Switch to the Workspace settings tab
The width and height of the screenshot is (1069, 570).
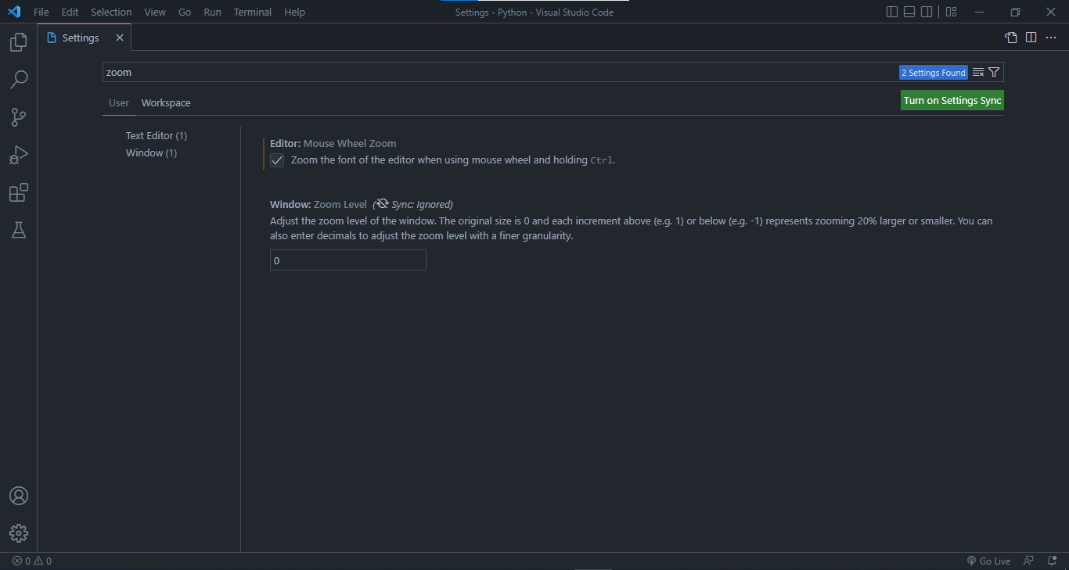coord(166,103)
